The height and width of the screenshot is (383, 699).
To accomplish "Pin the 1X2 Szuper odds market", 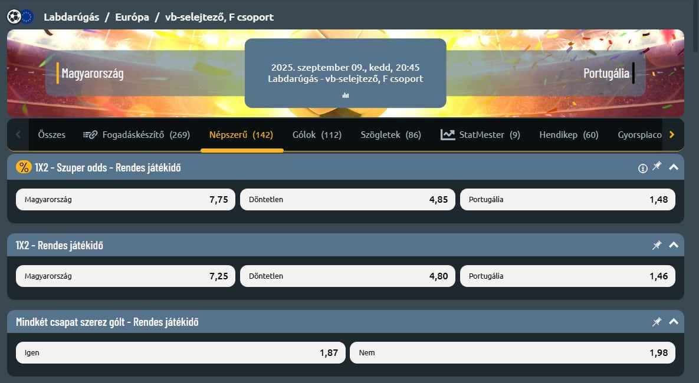I will 657,167.
